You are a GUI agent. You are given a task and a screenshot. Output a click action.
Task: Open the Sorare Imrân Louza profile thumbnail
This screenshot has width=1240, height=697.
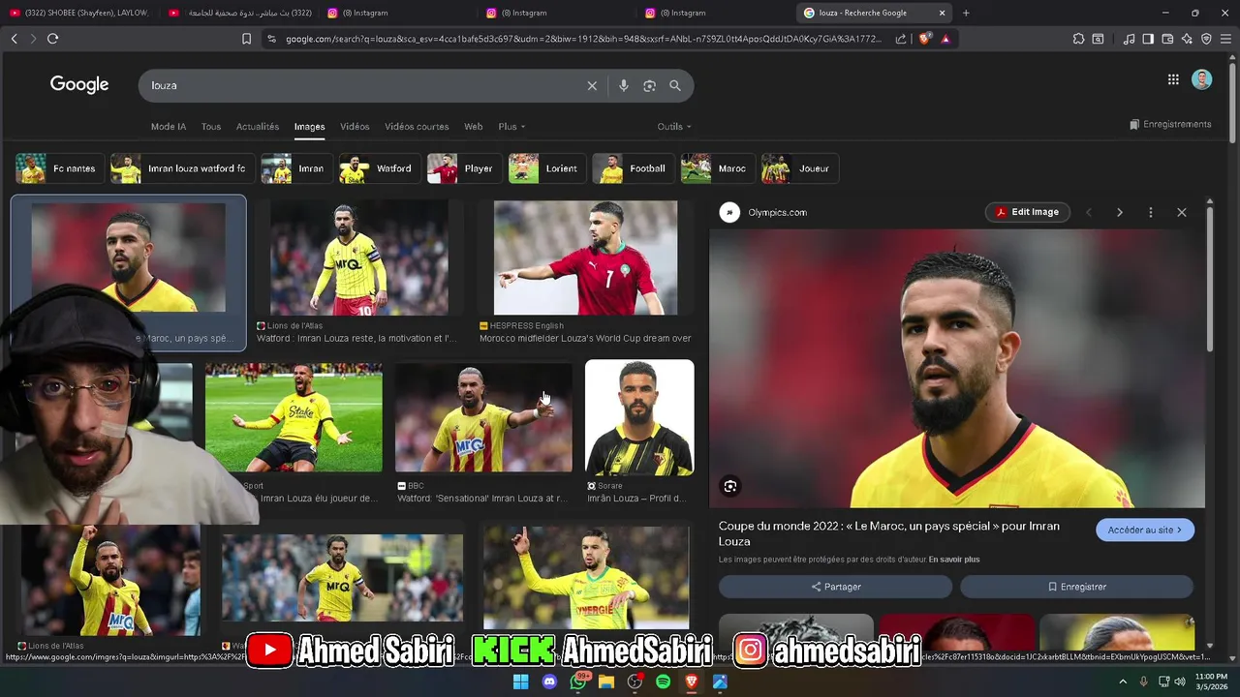pos(639,417)
